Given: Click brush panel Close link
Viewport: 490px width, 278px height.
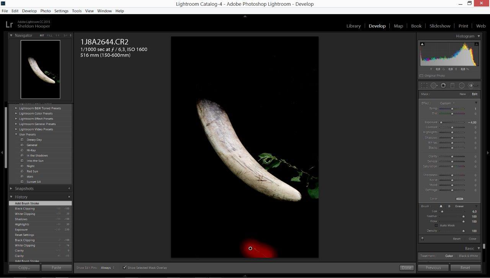Looking at the screenshot, I should coord(472,239).
